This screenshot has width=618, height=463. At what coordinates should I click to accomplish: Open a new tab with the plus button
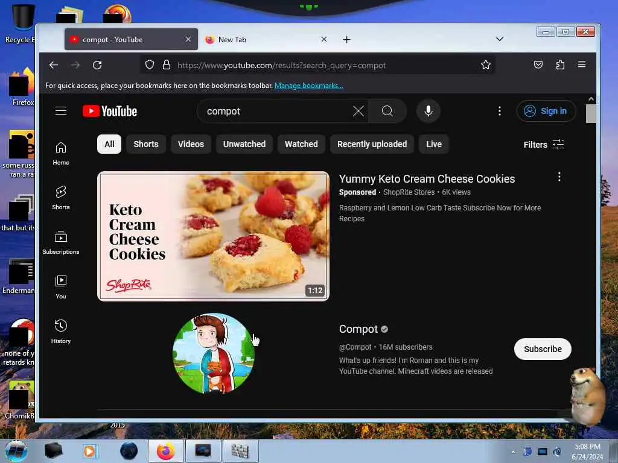(346, 39)
